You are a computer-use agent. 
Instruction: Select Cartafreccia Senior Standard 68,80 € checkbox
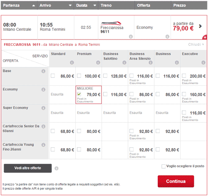[x=53, y=131]
